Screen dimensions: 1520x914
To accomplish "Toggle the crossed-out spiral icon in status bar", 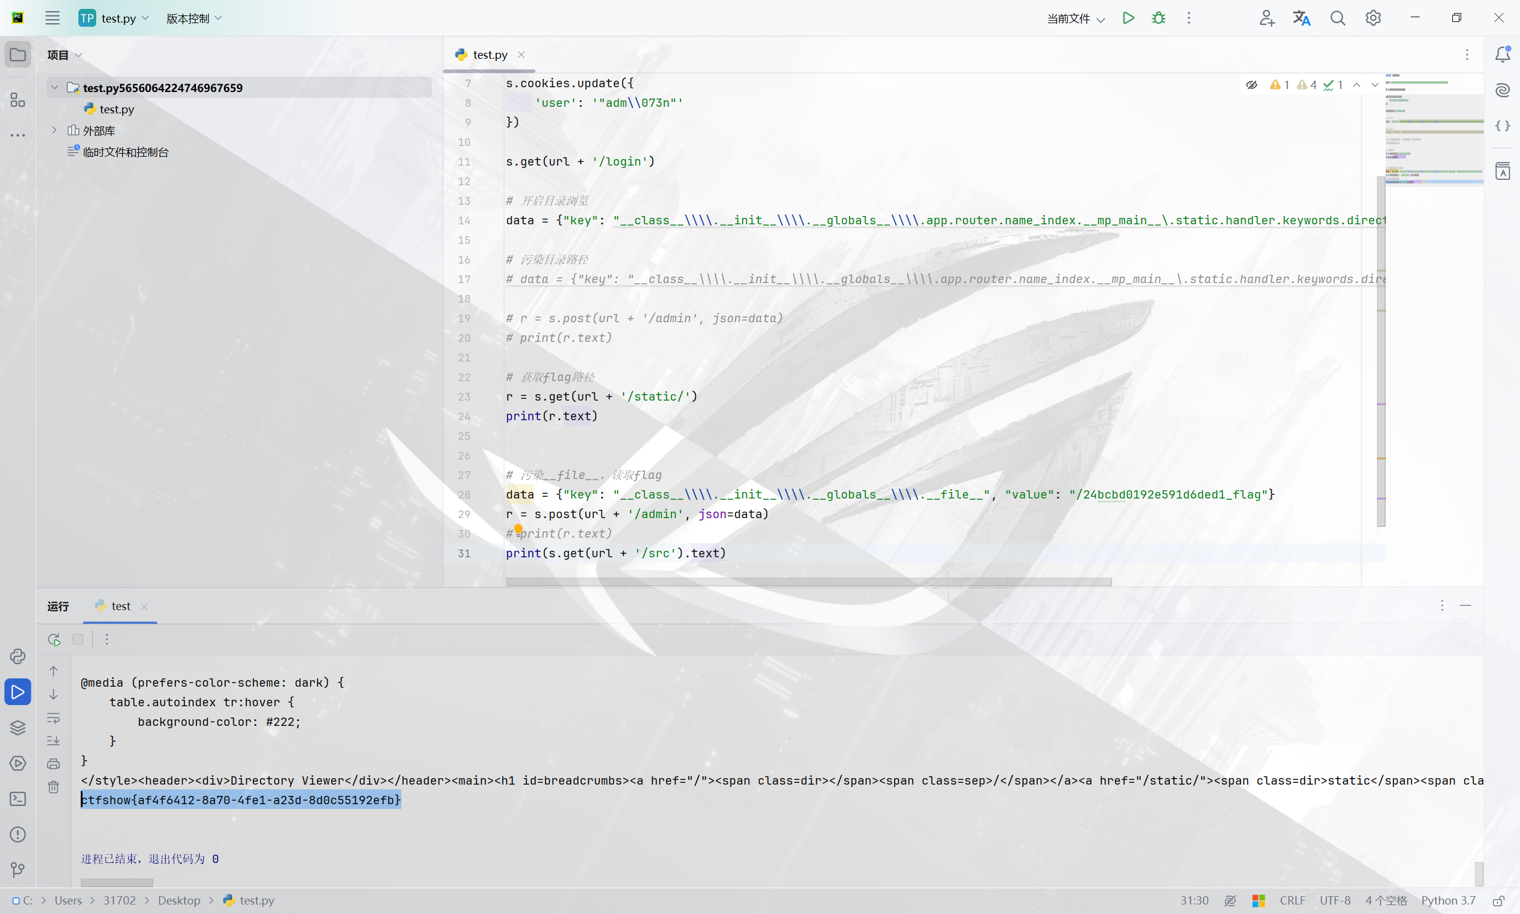I will pos(1230,900).
